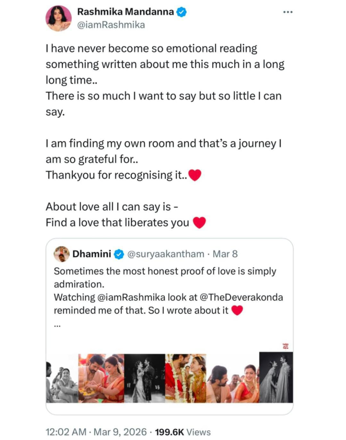
Task: Click the verified badge next to Dhamini
Action: click(119, 254)
